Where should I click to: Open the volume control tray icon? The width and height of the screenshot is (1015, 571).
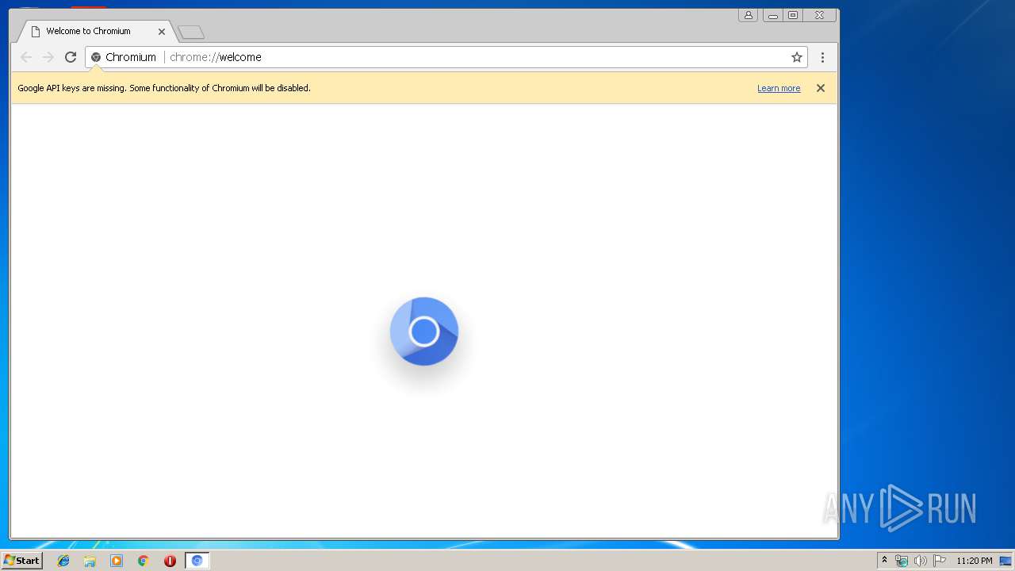click(920, 561)
